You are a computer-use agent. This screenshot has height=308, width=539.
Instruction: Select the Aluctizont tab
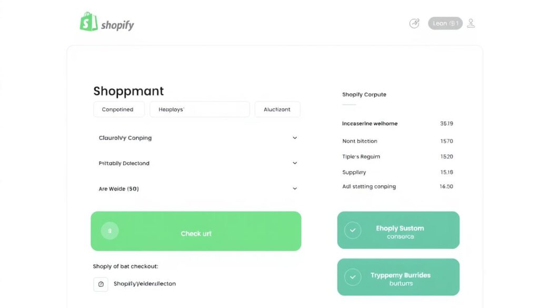pos(277,110)
